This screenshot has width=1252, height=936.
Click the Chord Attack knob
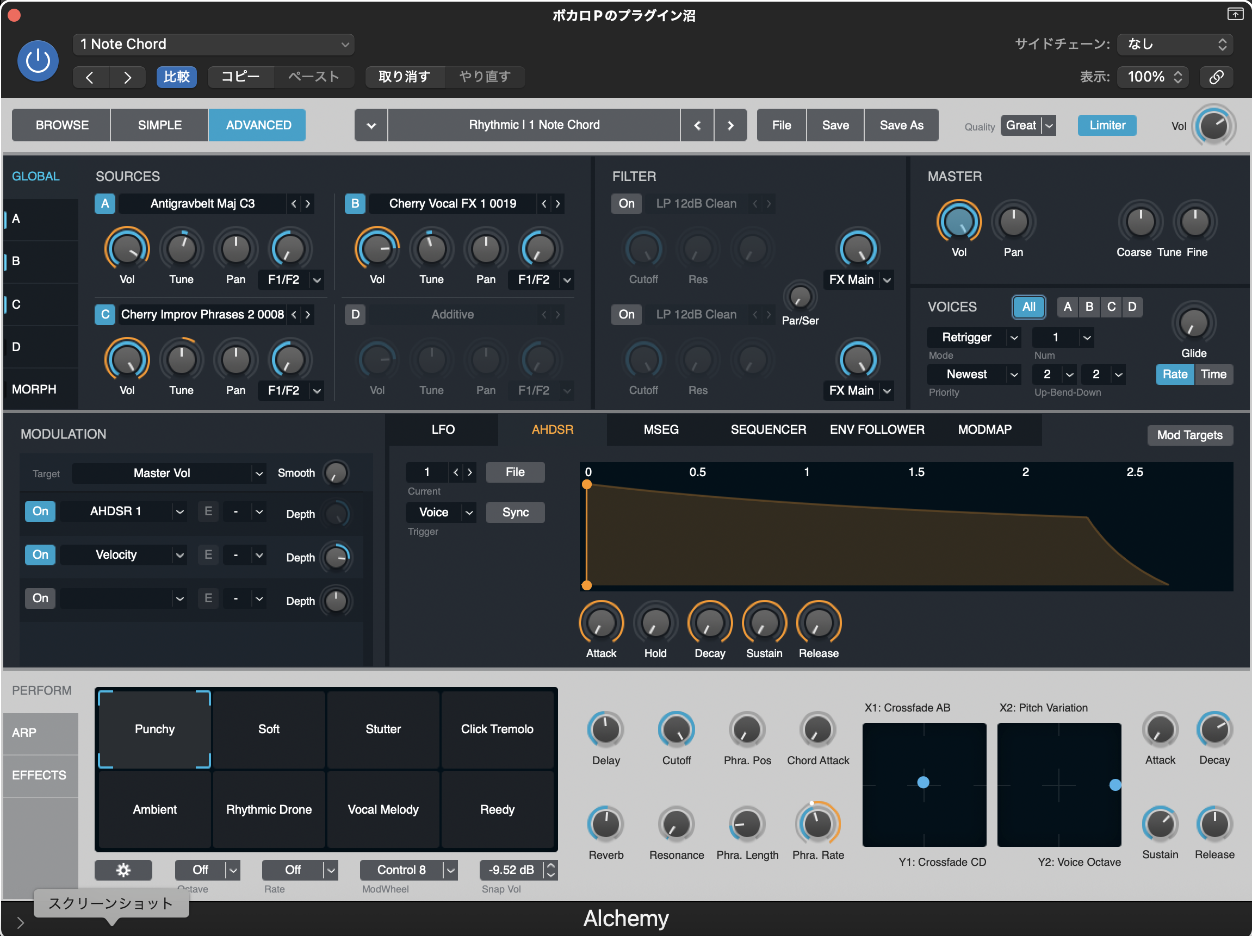click(x=818, y=729)
